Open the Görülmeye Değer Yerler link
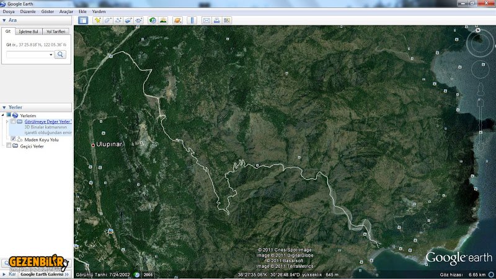Image resolution: width=496 pixels, height=279 pixels. pos(48,122)
